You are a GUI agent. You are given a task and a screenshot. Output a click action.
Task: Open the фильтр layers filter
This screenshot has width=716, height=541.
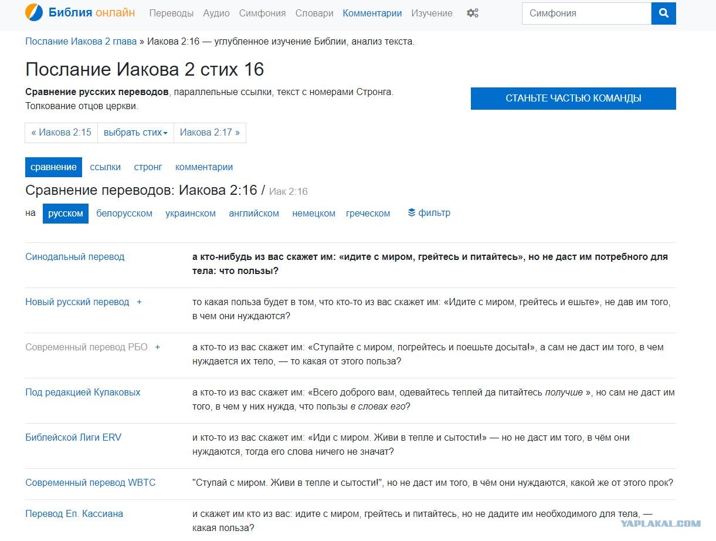click(x=429, y=212)
